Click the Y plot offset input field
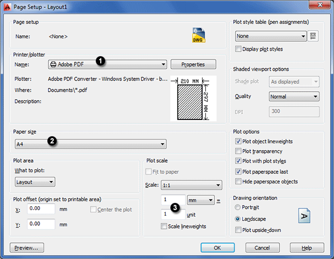This screenshot has height=259, width=334. 41,224
